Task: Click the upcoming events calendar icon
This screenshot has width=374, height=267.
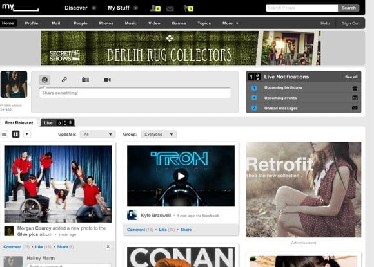Action: tap(355, 98)
